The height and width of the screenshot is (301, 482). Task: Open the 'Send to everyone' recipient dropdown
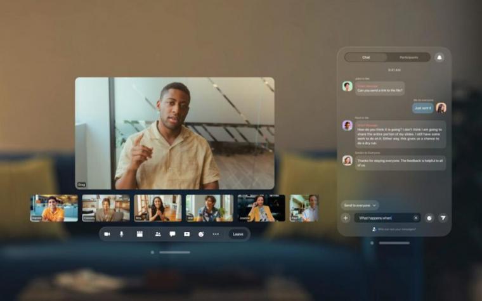(360, 205)
